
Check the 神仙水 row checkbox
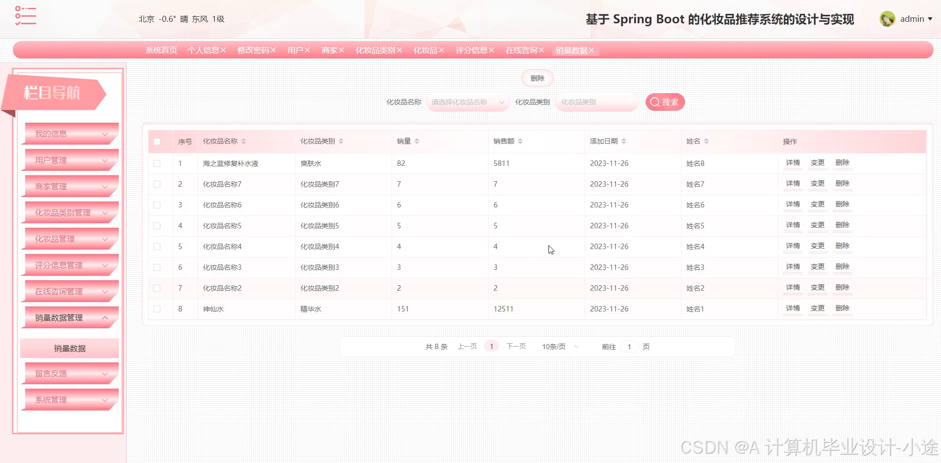pos(157,309)
